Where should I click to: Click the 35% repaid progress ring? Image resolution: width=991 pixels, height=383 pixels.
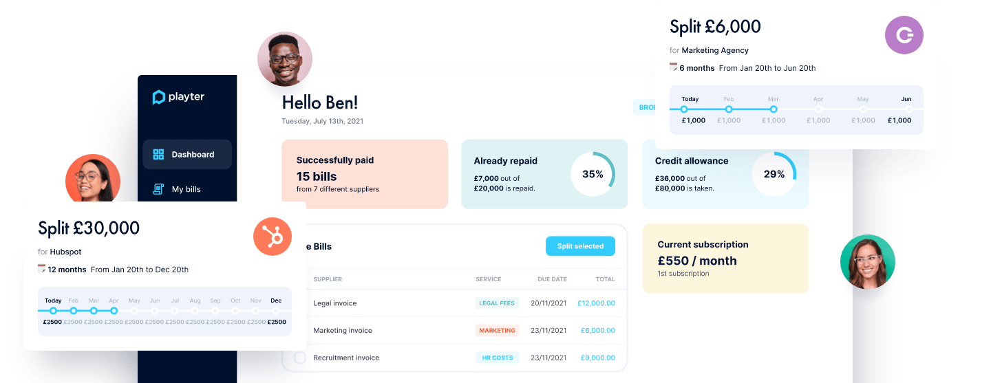pos(593,175)
